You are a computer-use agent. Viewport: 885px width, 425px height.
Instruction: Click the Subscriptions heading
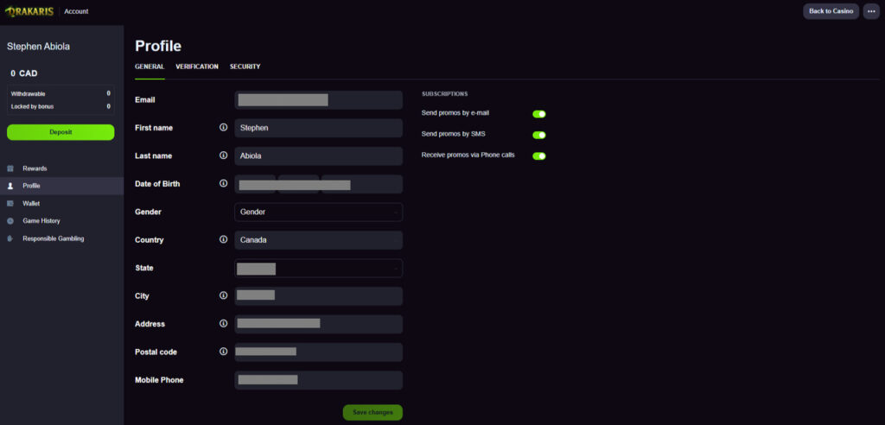[444, 93]
